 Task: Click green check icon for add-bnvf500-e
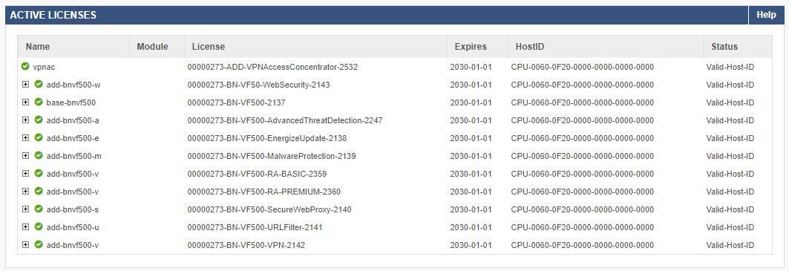39,137
